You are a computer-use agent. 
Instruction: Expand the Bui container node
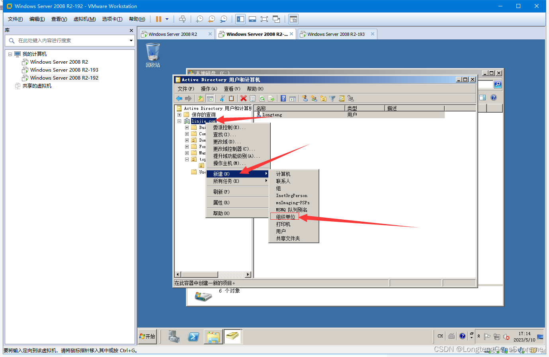[x=187, y=127]
